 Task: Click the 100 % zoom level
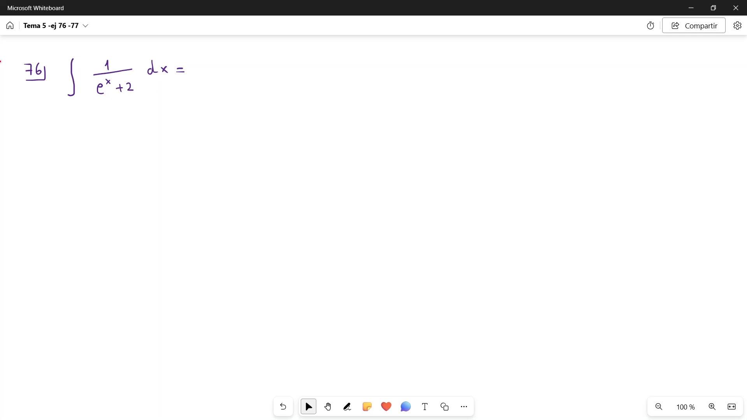(686, 407)
